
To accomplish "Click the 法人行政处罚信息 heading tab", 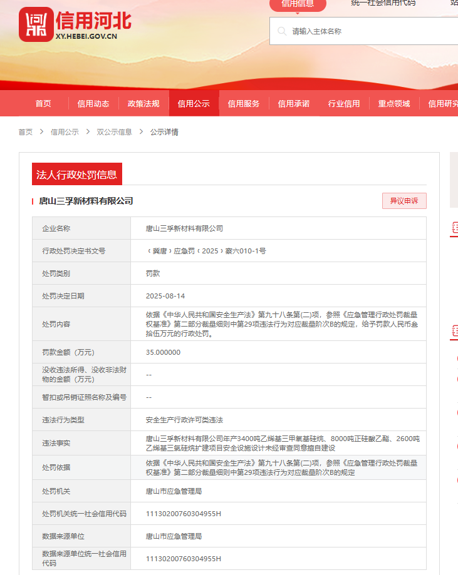I will 77,174.
